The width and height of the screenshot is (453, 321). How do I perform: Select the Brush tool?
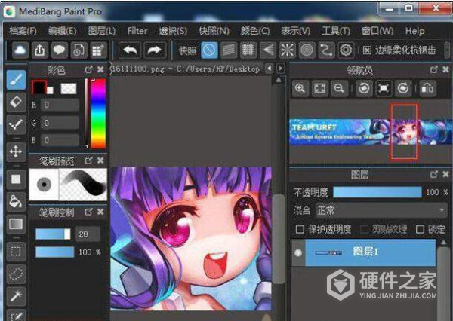pyautogui.click(x=16, y=80)
